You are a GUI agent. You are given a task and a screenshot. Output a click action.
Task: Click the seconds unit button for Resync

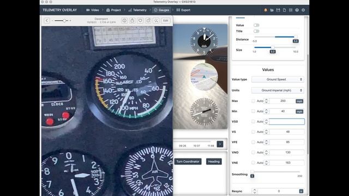(x=301, y=191)
